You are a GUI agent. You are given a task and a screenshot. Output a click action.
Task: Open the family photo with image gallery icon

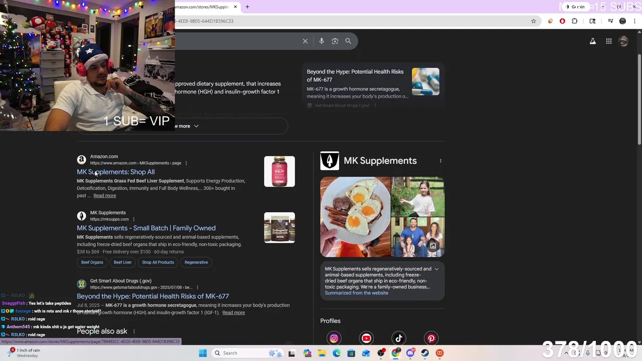pyautogui.click(x=418, y=237)
